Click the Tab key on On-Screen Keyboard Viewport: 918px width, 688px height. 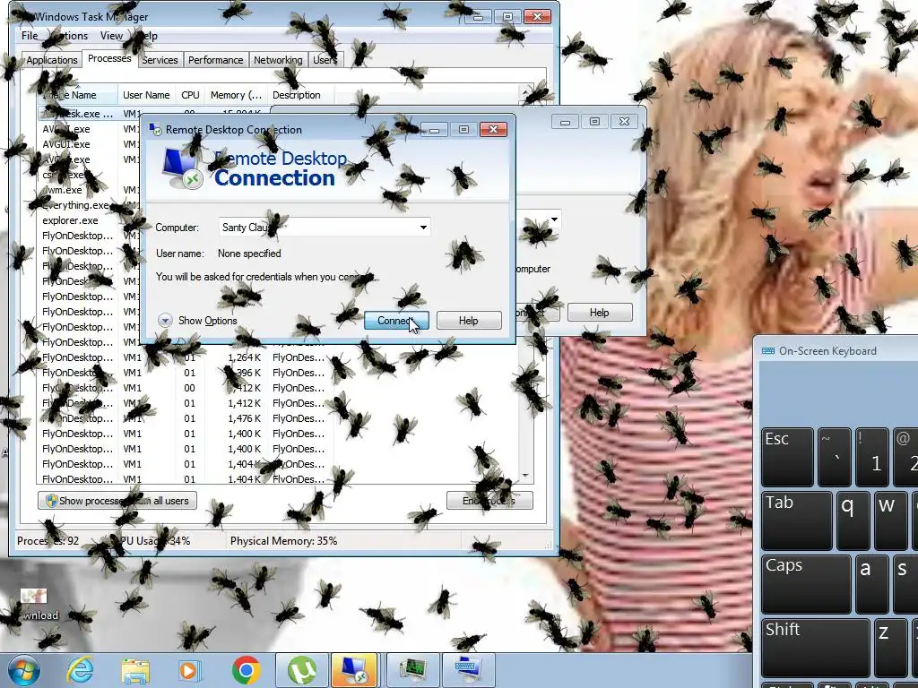(796, 520)
